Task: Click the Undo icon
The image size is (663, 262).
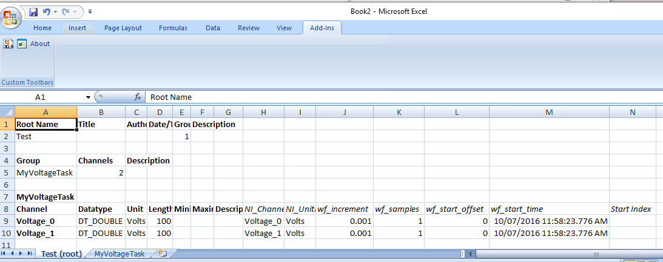Action: point(47,12)
